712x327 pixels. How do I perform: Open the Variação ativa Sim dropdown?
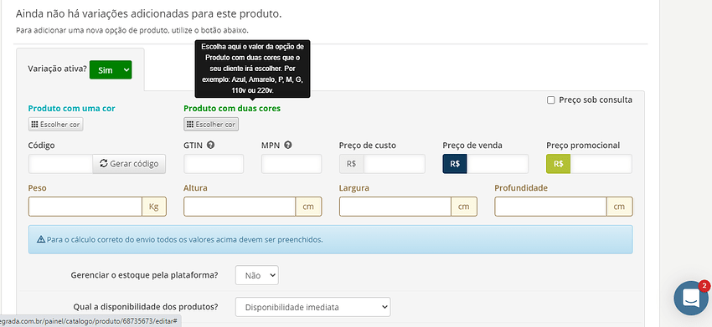pyautogui.click(x=111, y=70)
